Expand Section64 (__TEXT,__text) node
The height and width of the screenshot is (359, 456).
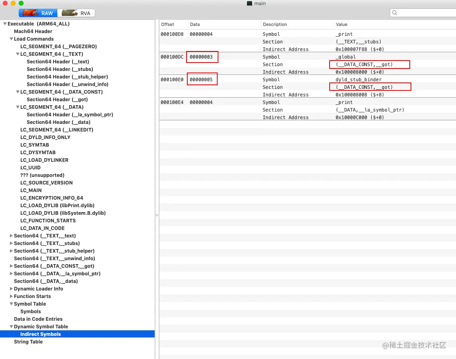coord(11,236)
